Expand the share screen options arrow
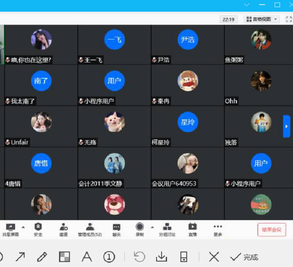 tap(23, 227)
